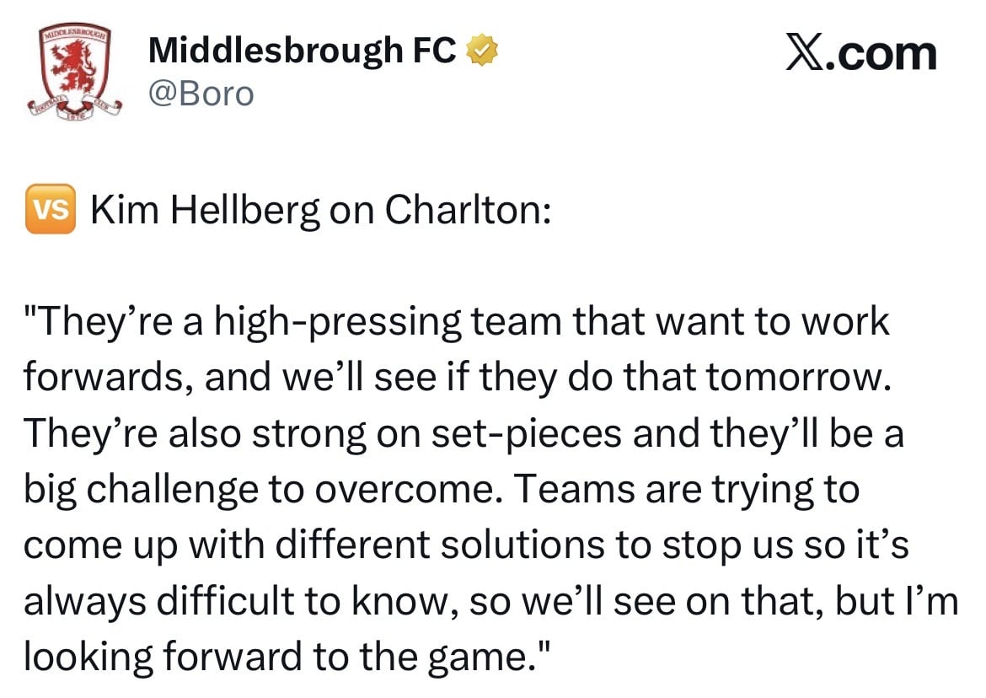Open the @Boro handle link
Image resolution: width=986 pixels, height=698 pixels.
pyautogui.click(x=201, y=94)
